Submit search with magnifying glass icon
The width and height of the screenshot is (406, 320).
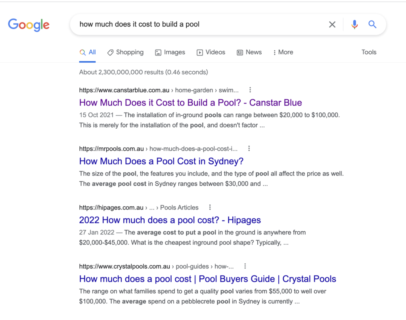(x=372, y=25)
